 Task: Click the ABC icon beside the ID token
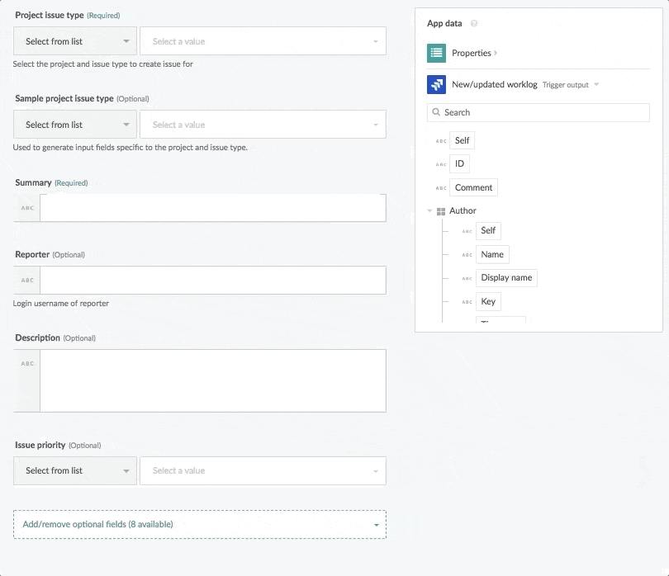point(442,163)
